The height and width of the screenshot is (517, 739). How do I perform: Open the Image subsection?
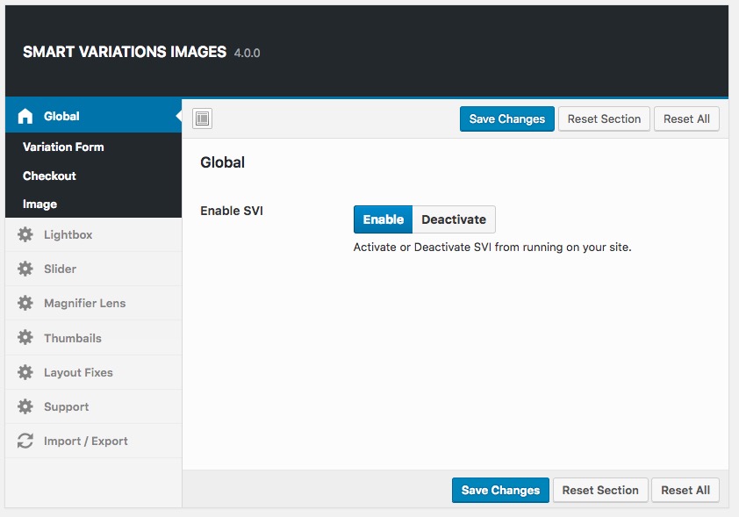(39, 204)
